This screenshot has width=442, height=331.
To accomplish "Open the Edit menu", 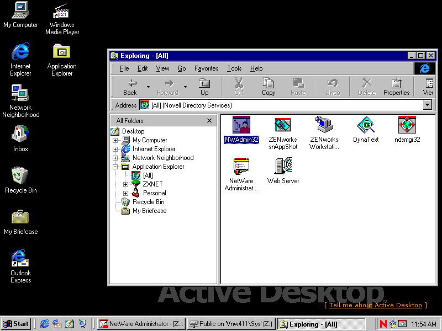I will pos(143,68).
